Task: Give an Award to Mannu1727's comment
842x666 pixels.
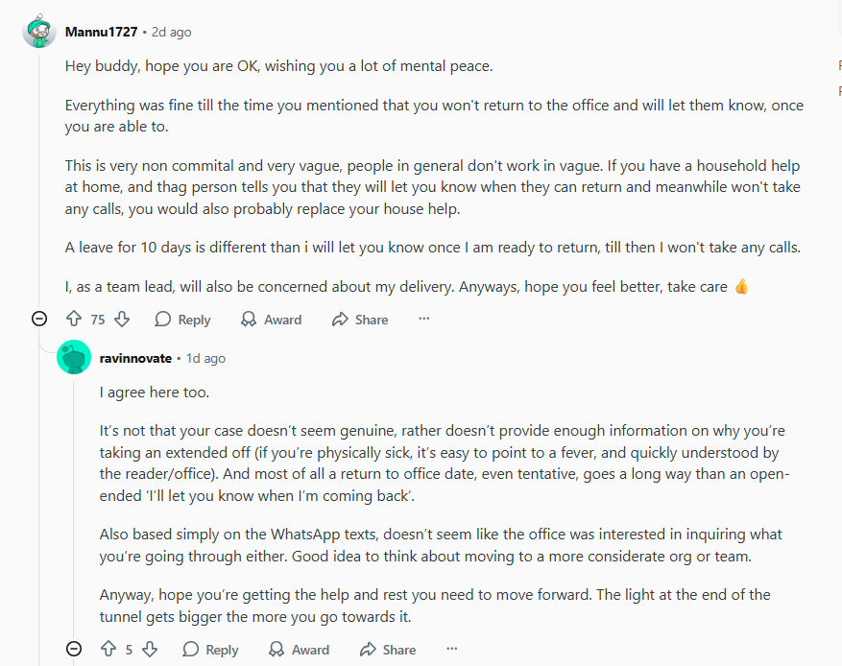Action: pyautogui.click(x=271, y=320)
